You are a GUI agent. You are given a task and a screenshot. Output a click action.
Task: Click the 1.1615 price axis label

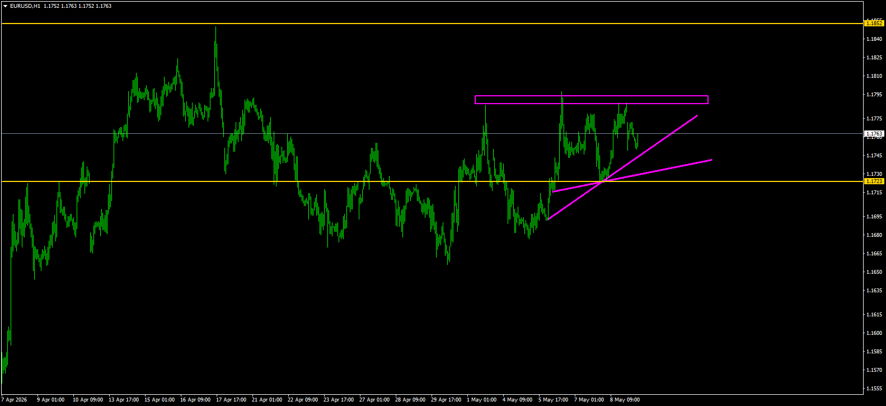pos(875,315)
